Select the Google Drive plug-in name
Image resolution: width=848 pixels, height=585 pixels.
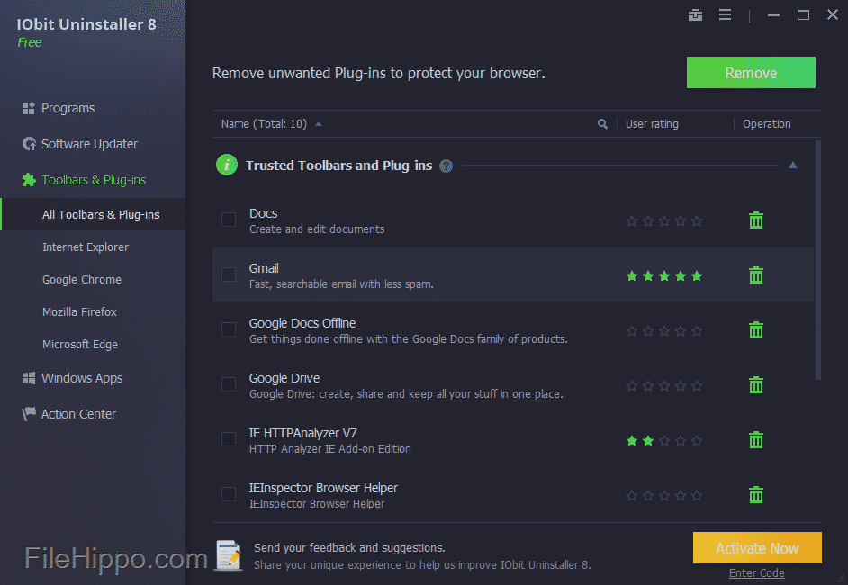[284, 378]
